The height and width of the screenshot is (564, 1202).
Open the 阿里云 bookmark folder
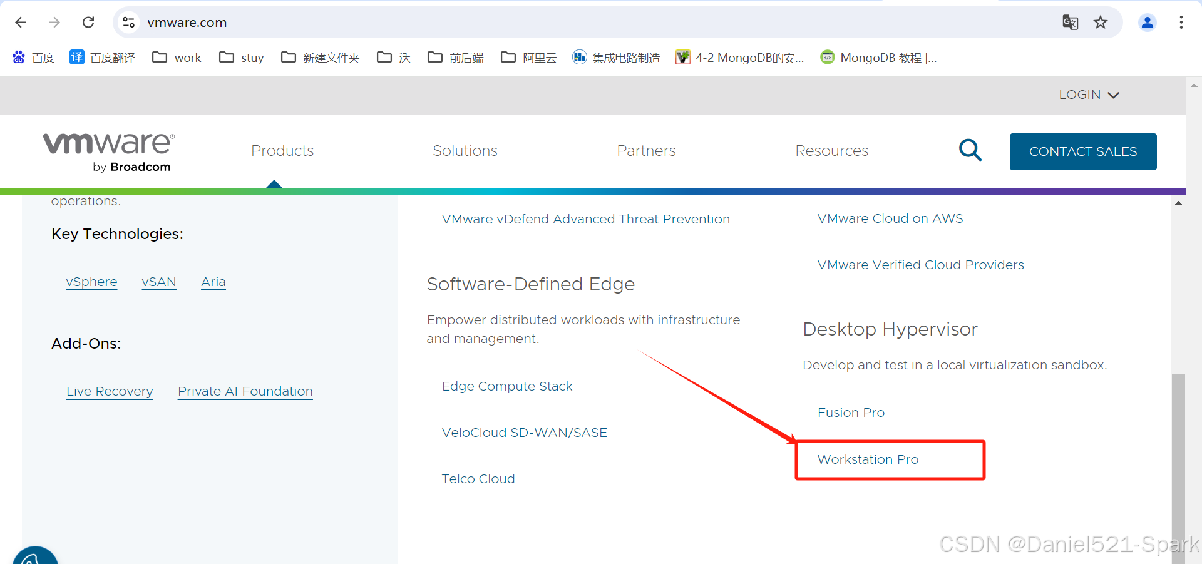tap(529, 58)
